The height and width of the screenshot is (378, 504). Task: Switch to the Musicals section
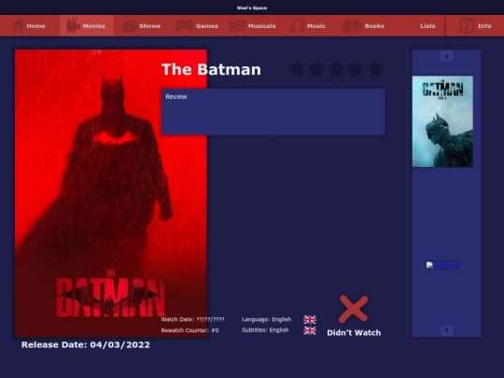pyautogui.click(x=252, y=26)
